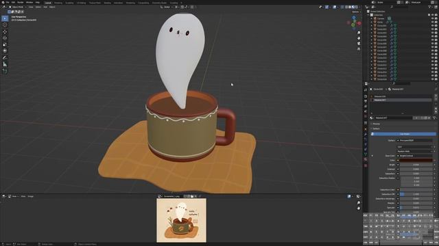The height and width of the screenshot is (246, 439).
Task: Choose the Move tool in toolbar
Action: [5, 31]
